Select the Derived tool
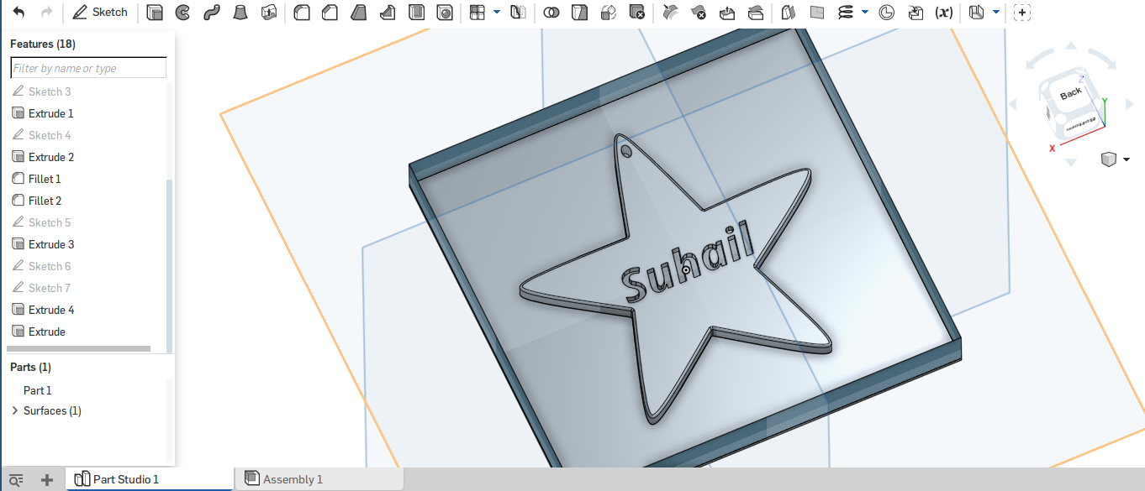 tap(915, 13)
